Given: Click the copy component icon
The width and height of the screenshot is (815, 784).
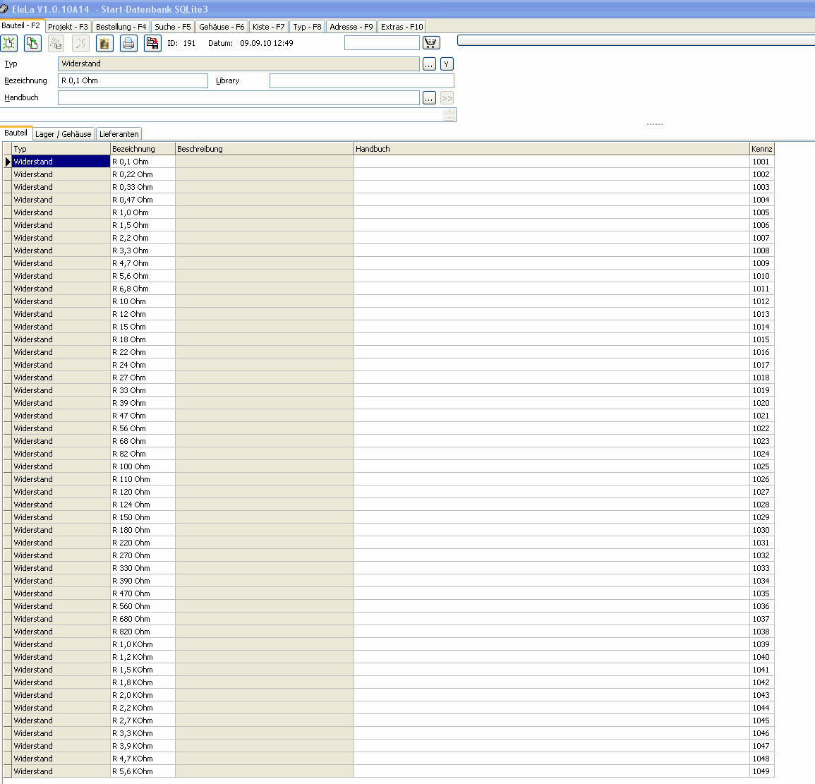Looking at the screenshot, I should coord(32,44).
